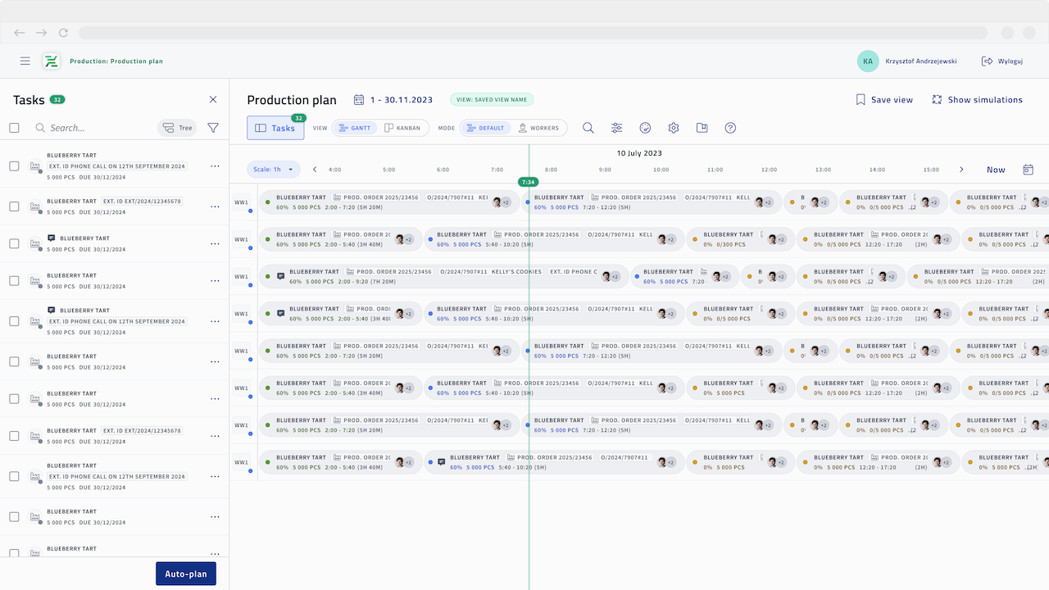Open comment icon on third Gantt row's first task
This screenshot has width=1049, height=590.
[281, 276]
